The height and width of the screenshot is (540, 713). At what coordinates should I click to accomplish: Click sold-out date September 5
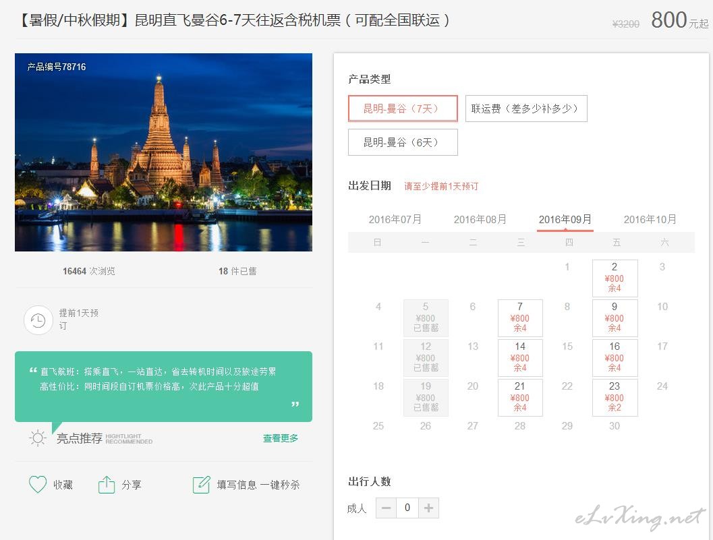coord(426,318)
